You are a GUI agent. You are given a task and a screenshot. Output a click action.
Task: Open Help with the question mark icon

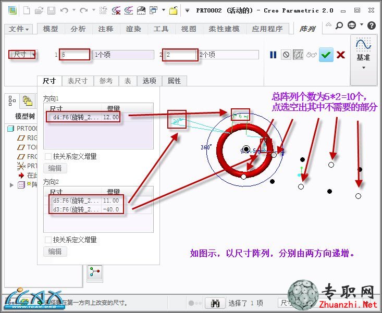click(x=372, y=26)
